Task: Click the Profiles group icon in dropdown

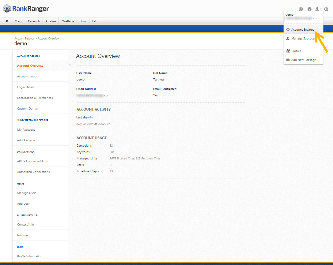Action: tap(288, 51)
